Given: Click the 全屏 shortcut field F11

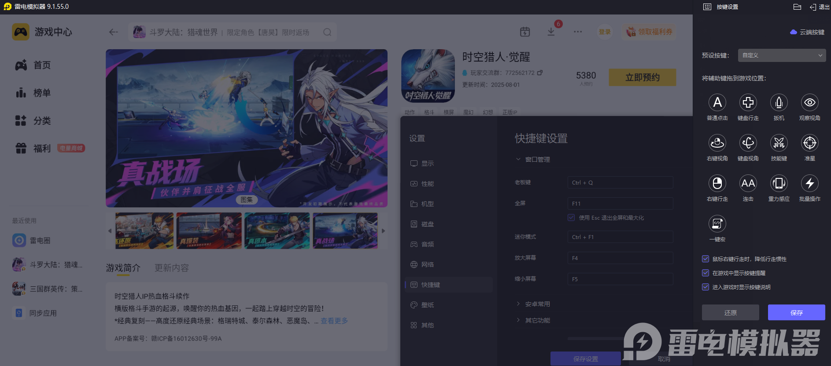Looking at the screenshot, I should 620,203.
